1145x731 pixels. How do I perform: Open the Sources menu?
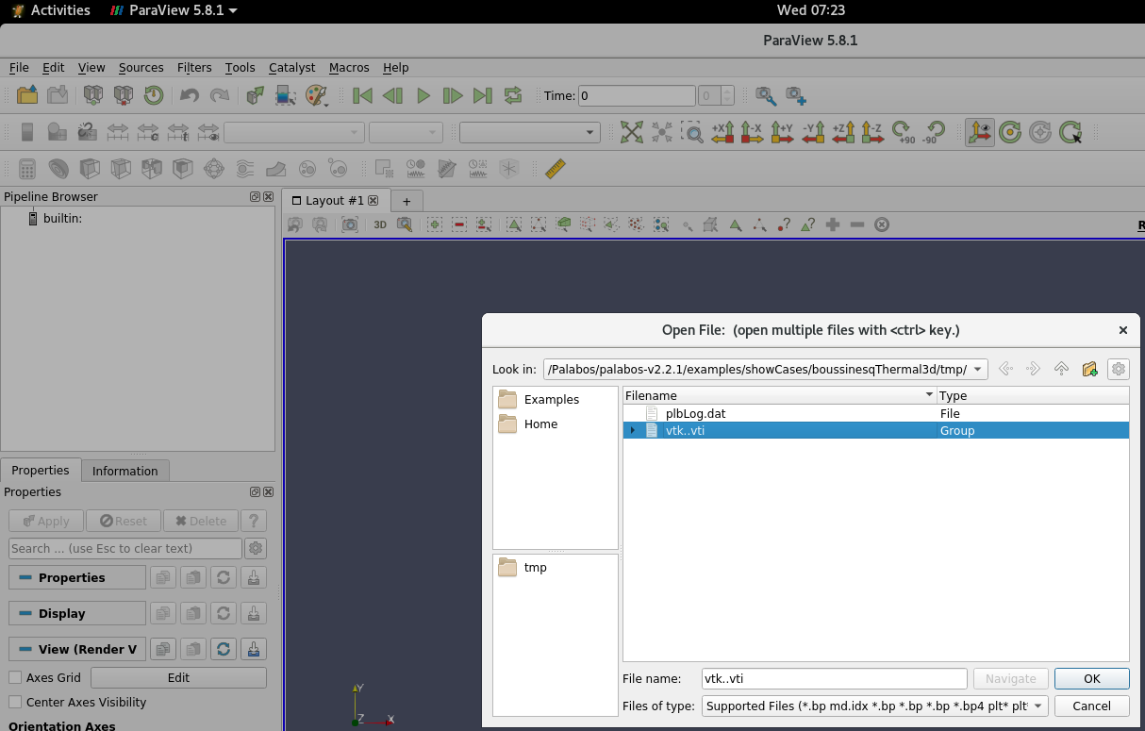141,67
